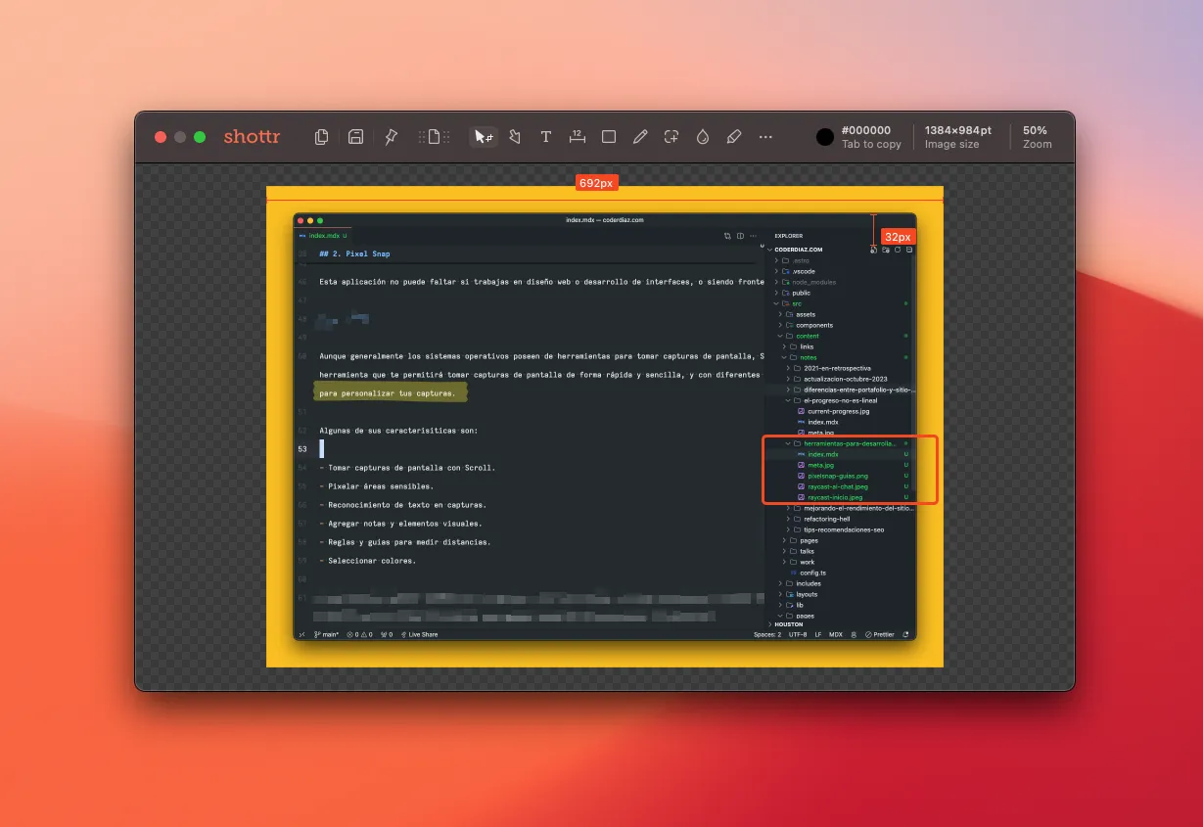The image size is (1203, 827).
Task: Select the Text tool (T)
Action: (546, 137)
